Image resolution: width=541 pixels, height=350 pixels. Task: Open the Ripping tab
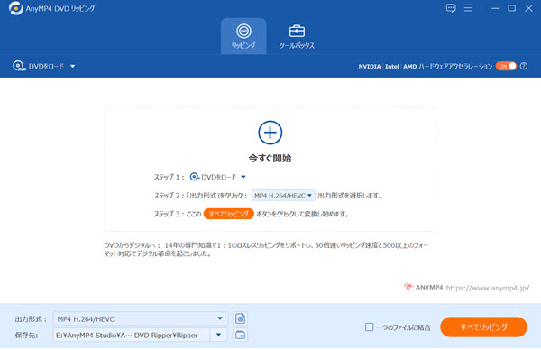(243, 36)
